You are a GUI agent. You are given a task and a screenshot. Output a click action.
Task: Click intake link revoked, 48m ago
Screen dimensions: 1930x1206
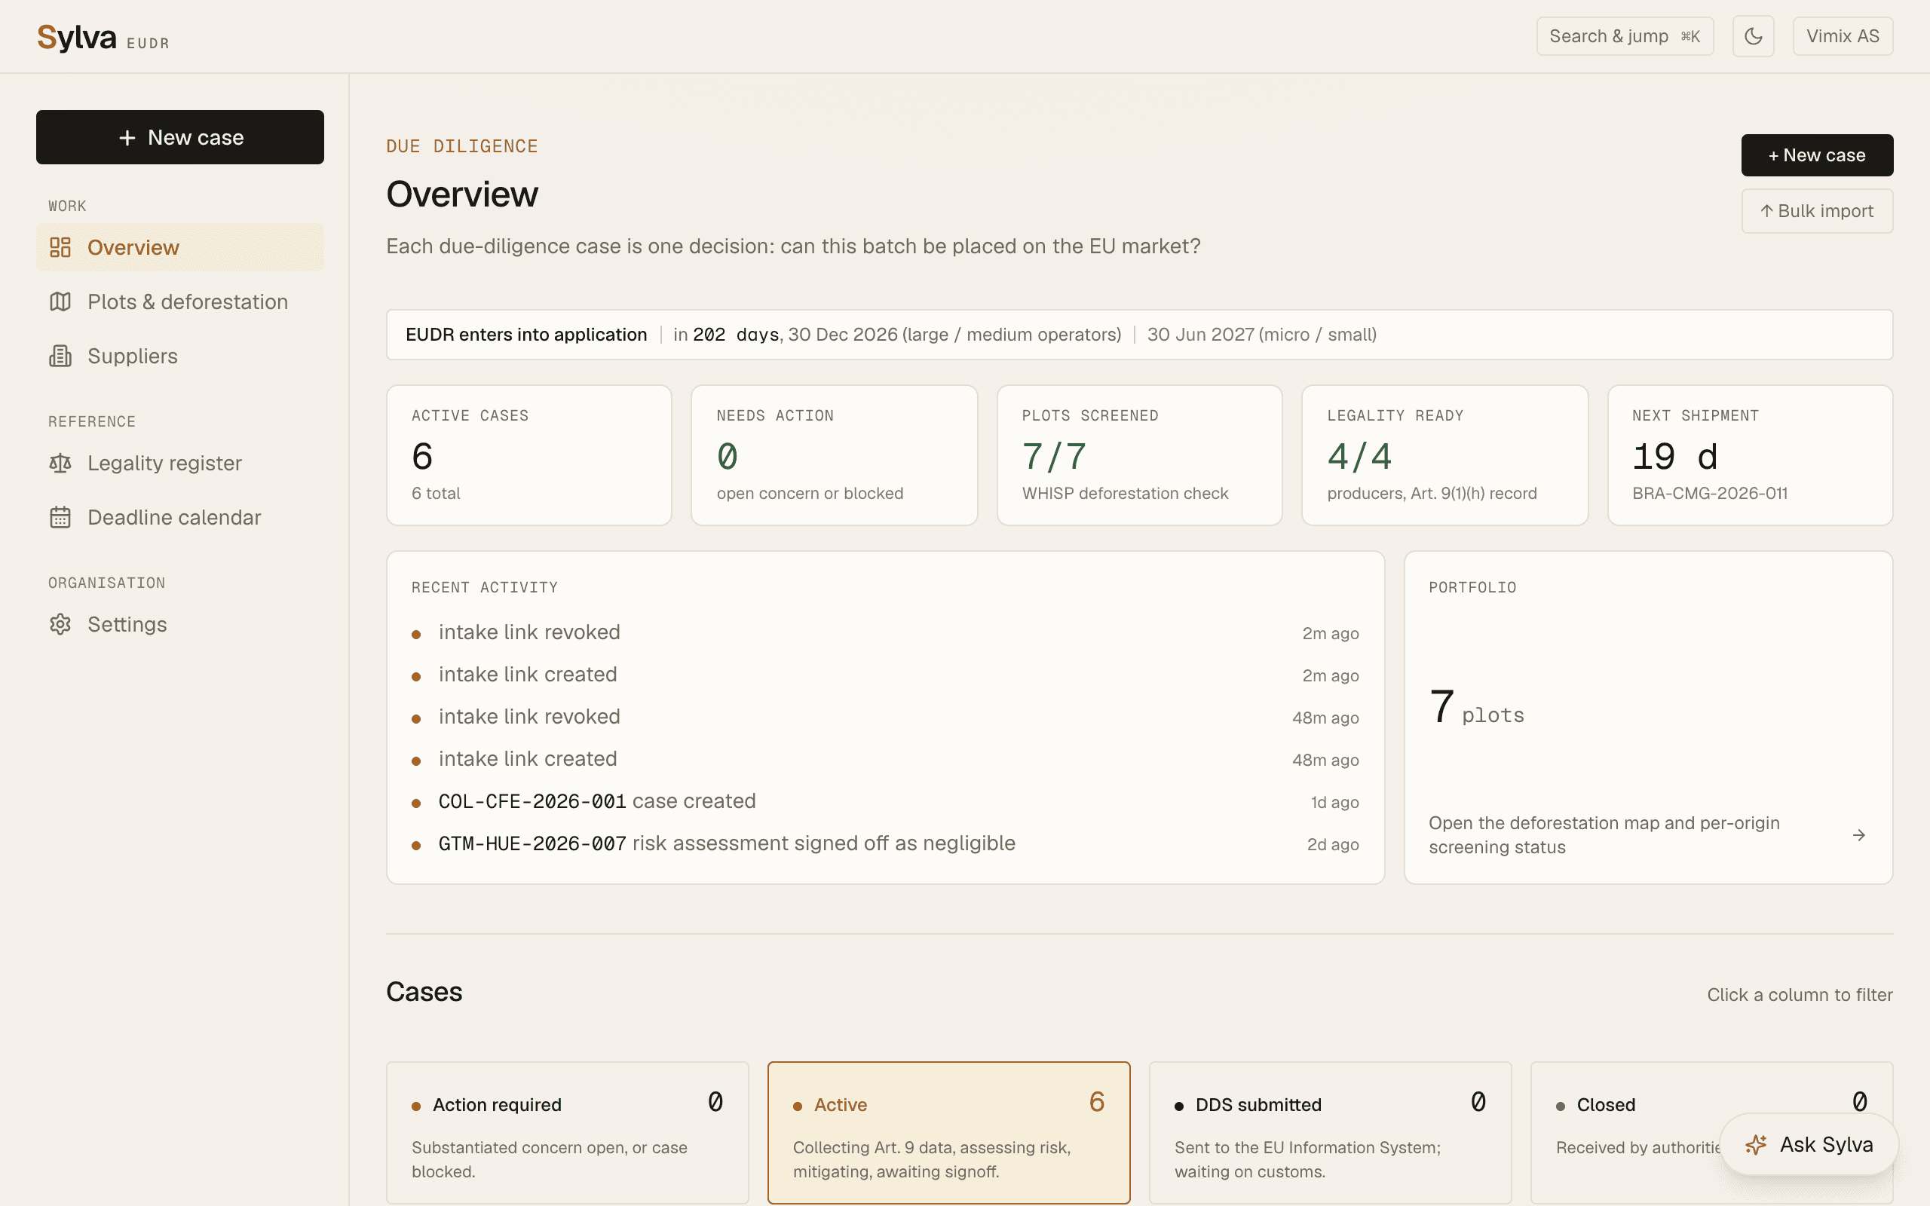(x=885, y=716)
